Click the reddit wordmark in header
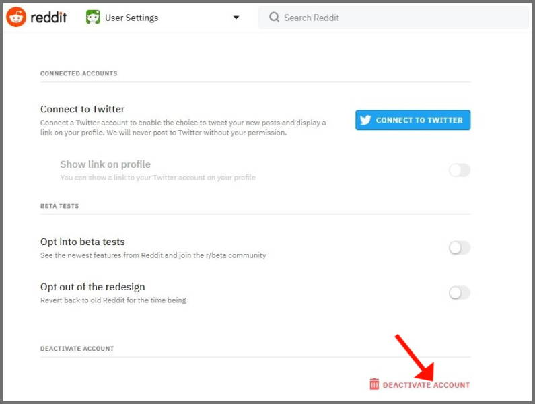The height and width of the screenshot is (404, 535). 48,17
